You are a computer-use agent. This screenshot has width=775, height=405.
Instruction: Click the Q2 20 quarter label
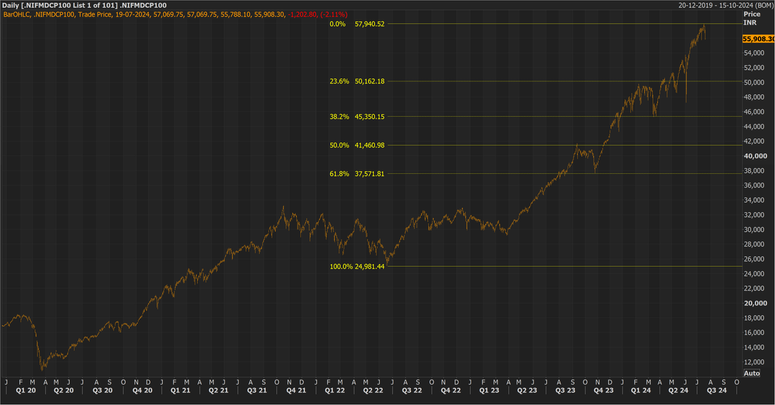click(x=63, y=390)
